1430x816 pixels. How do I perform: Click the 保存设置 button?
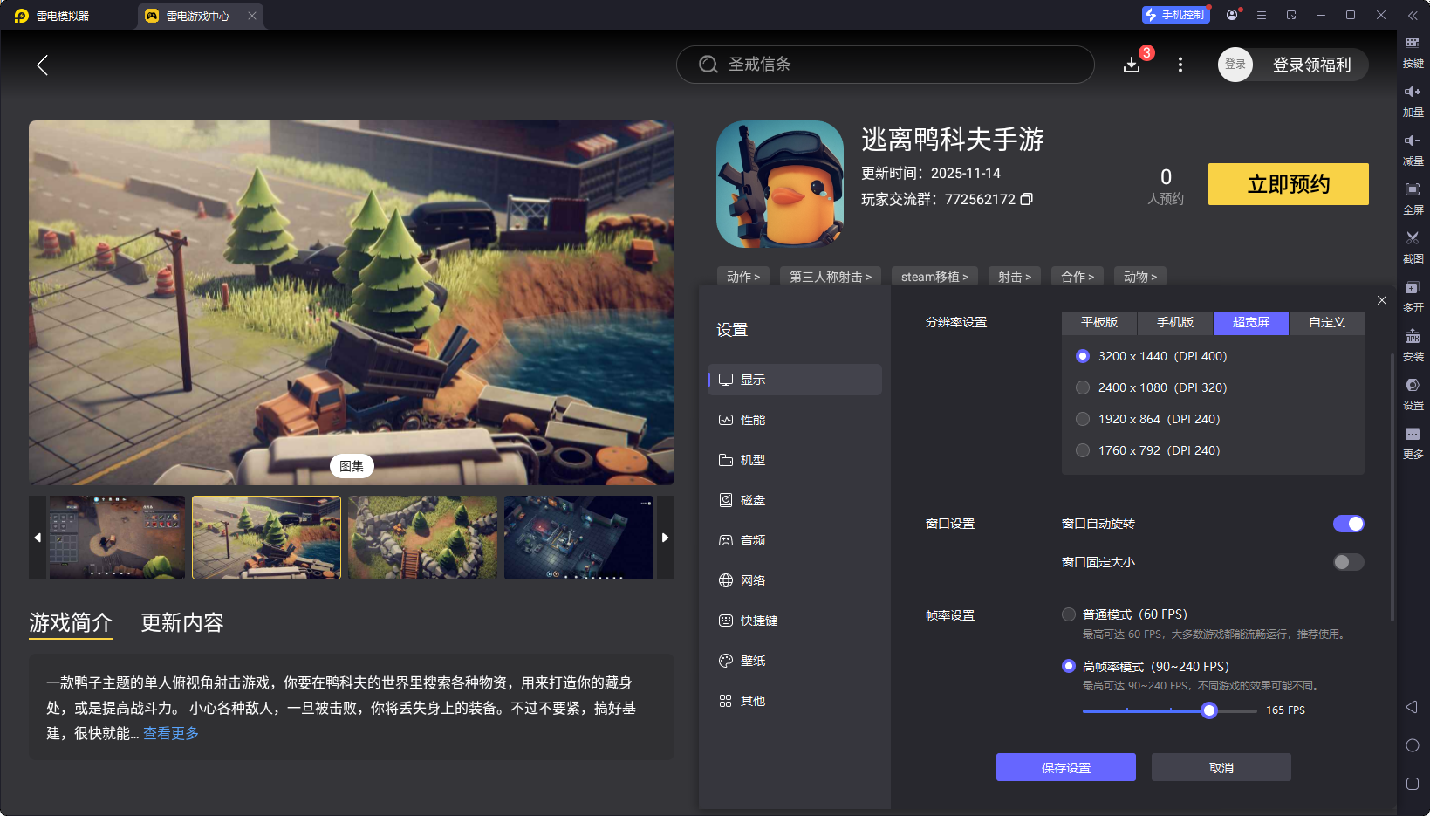[1065, 767]
